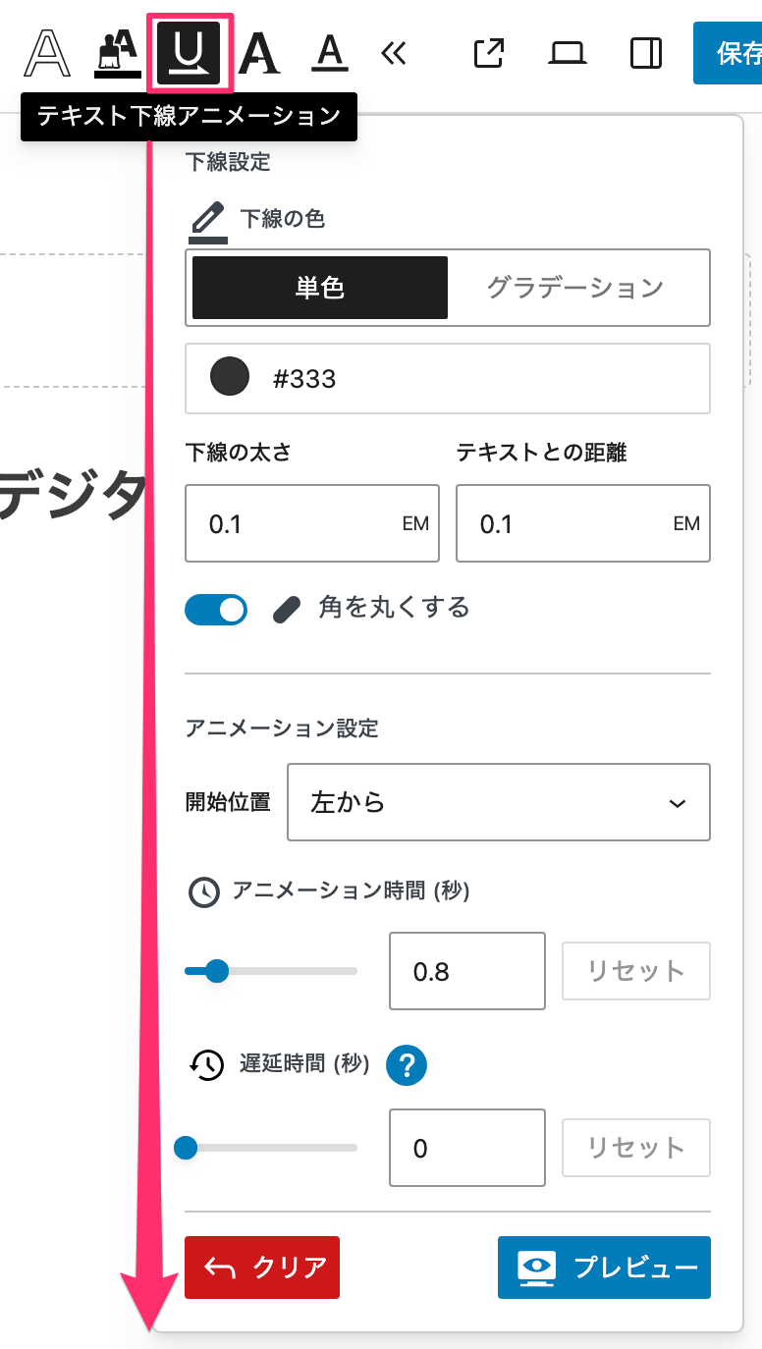Select the outlined text style icon
Image resolution: width=762 pixels, height=1349 pixels.
47,53
